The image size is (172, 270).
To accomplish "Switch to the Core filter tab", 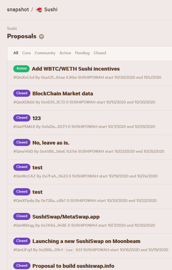I will (x=27, y=53).
